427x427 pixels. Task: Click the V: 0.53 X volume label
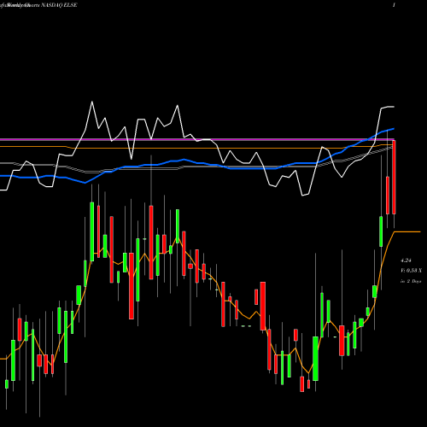pos(411,271)
